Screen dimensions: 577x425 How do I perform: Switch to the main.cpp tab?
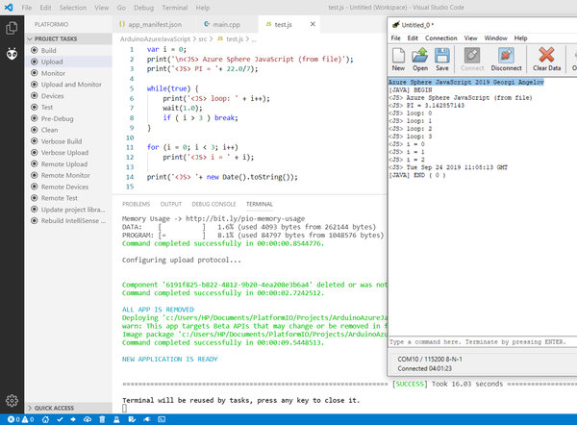(x=227, y=25)
